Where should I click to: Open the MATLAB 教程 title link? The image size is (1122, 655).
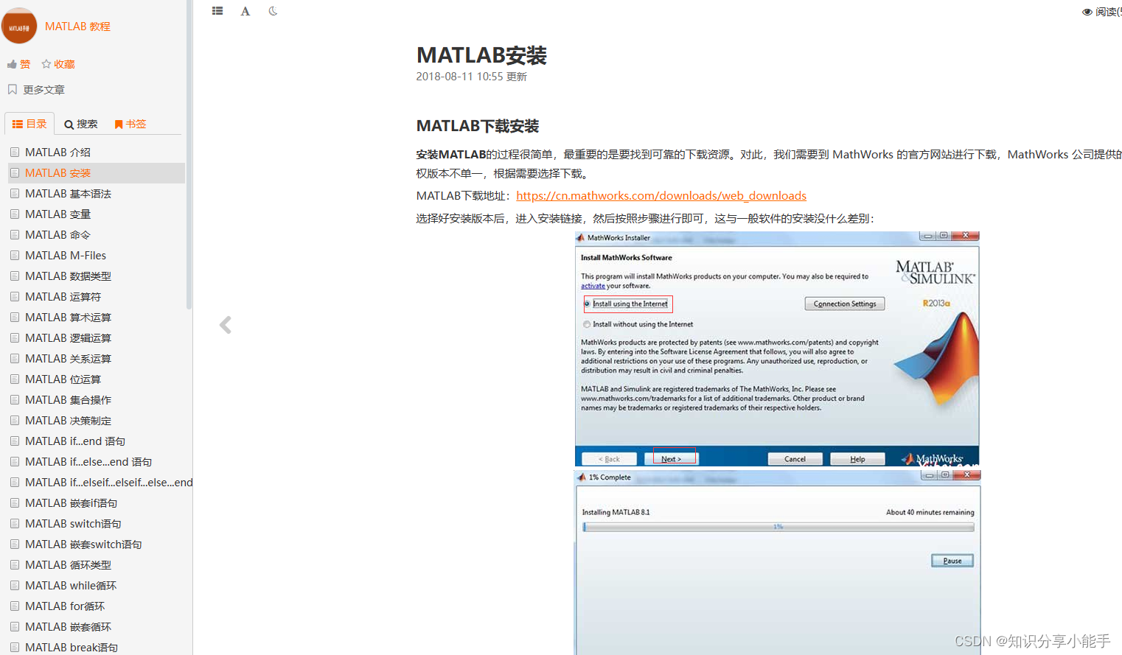tap(77, 27)
